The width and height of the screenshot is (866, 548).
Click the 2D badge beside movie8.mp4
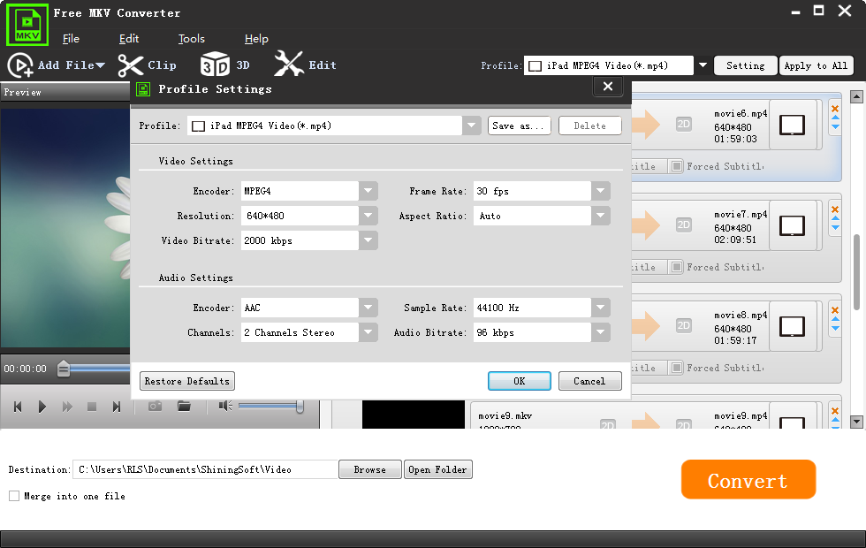pos(684,325)
